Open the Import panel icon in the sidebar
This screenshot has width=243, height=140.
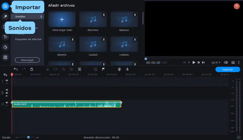[x=5, y=6]
